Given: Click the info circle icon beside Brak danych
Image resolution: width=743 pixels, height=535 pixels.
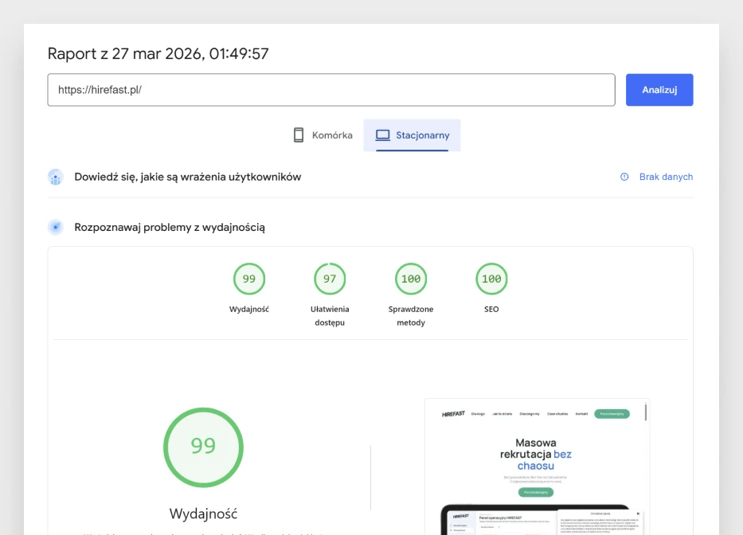Looking at the screenshot, I should pyautogui.click(x=624, y=177).
